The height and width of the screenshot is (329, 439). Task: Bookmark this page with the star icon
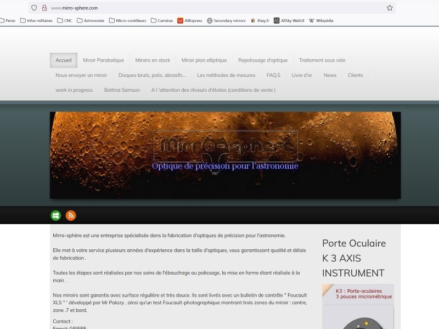point(390,8)
